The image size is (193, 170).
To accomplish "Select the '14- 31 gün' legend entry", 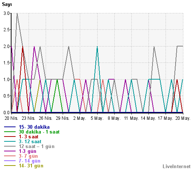I will click(x=31, y=166).
